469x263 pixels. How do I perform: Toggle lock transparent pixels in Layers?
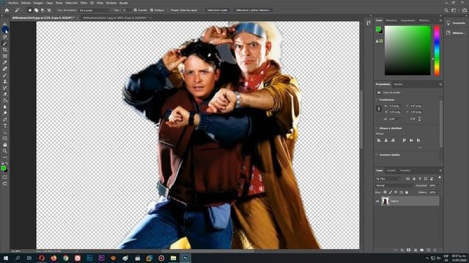[x=385, y=192]
